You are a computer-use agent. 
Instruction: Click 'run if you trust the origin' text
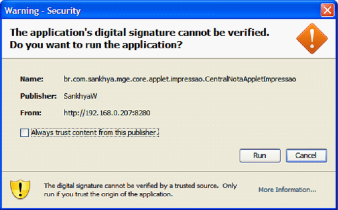(108, 194)
